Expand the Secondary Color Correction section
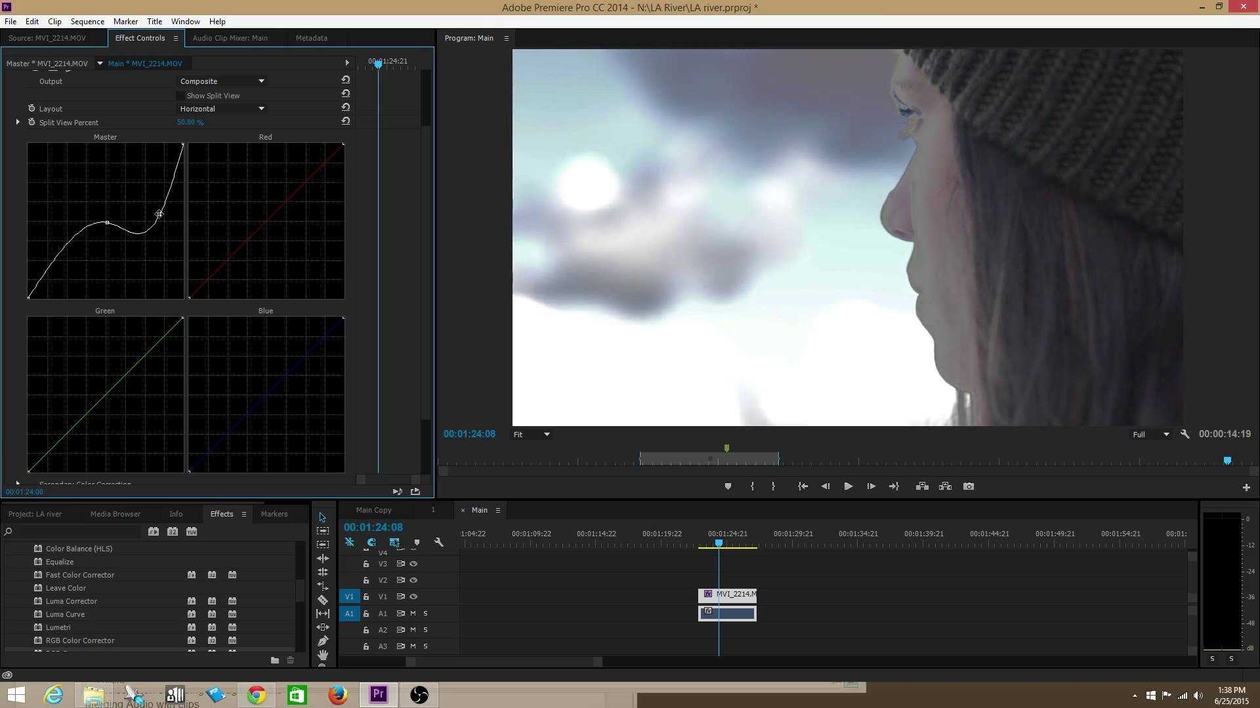This screenshot has width=1260, height=708. pos(16,482)
